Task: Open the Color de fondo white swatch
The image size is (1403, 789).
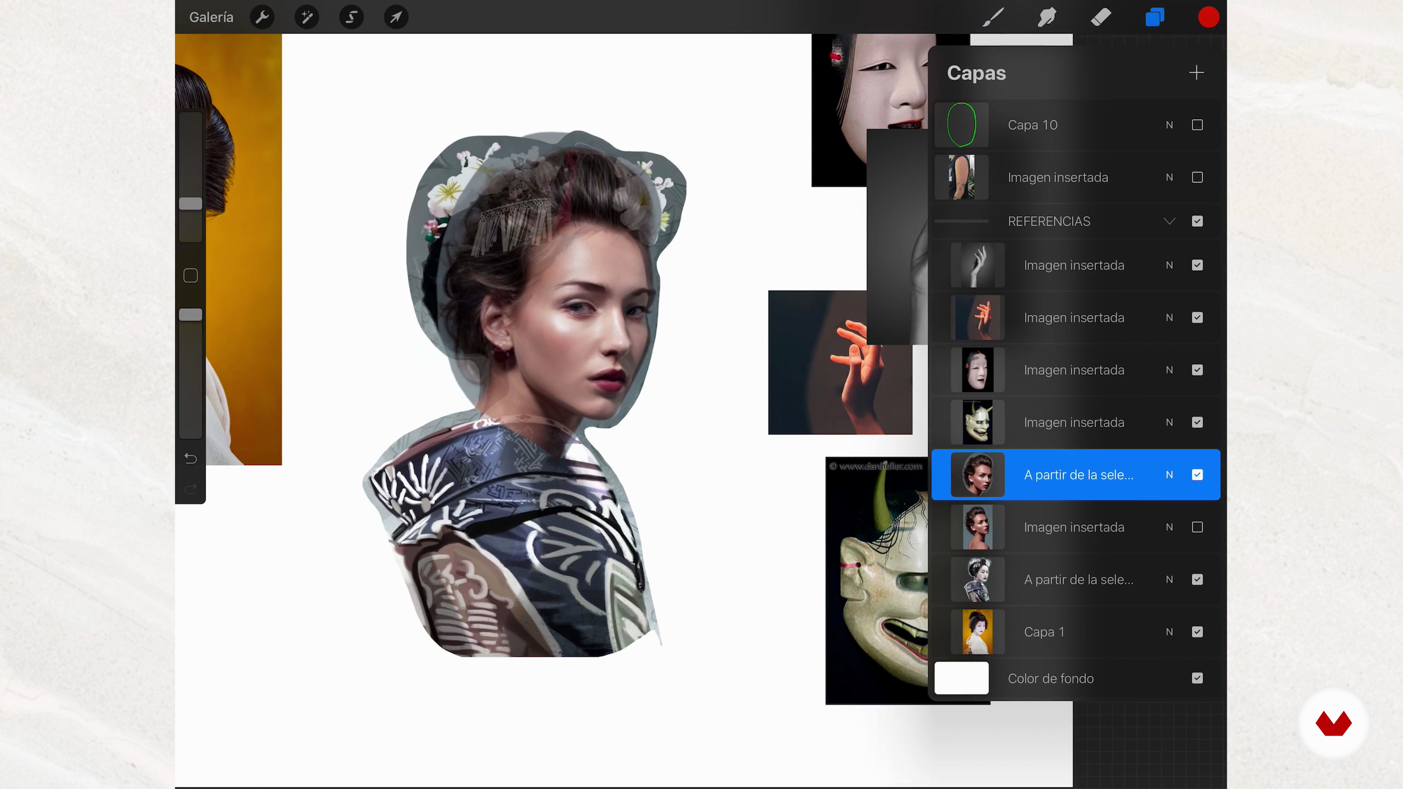Action: tap(961, 678)
